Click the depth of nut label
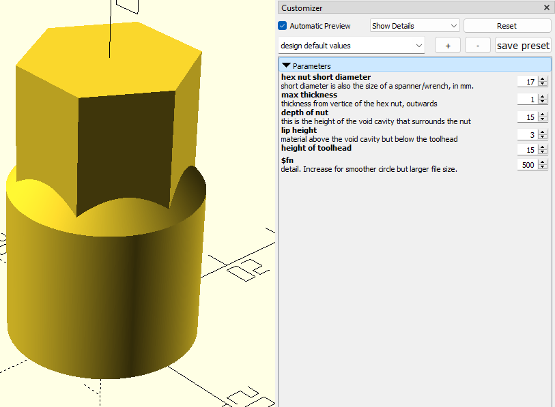This screenshot has width=555, height=407. (x=304, y=112)
